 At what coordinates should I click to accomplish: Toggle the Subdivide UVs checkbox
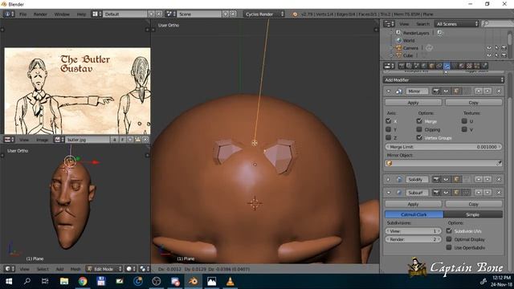point(449,230)
